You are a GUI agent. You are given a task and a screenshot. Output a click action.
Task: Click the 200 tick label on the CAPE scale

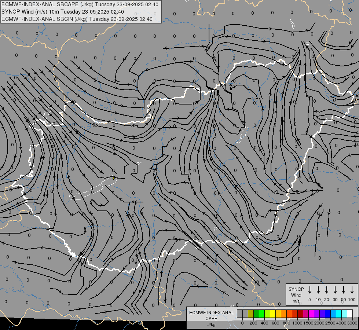[x=253, y=323]
